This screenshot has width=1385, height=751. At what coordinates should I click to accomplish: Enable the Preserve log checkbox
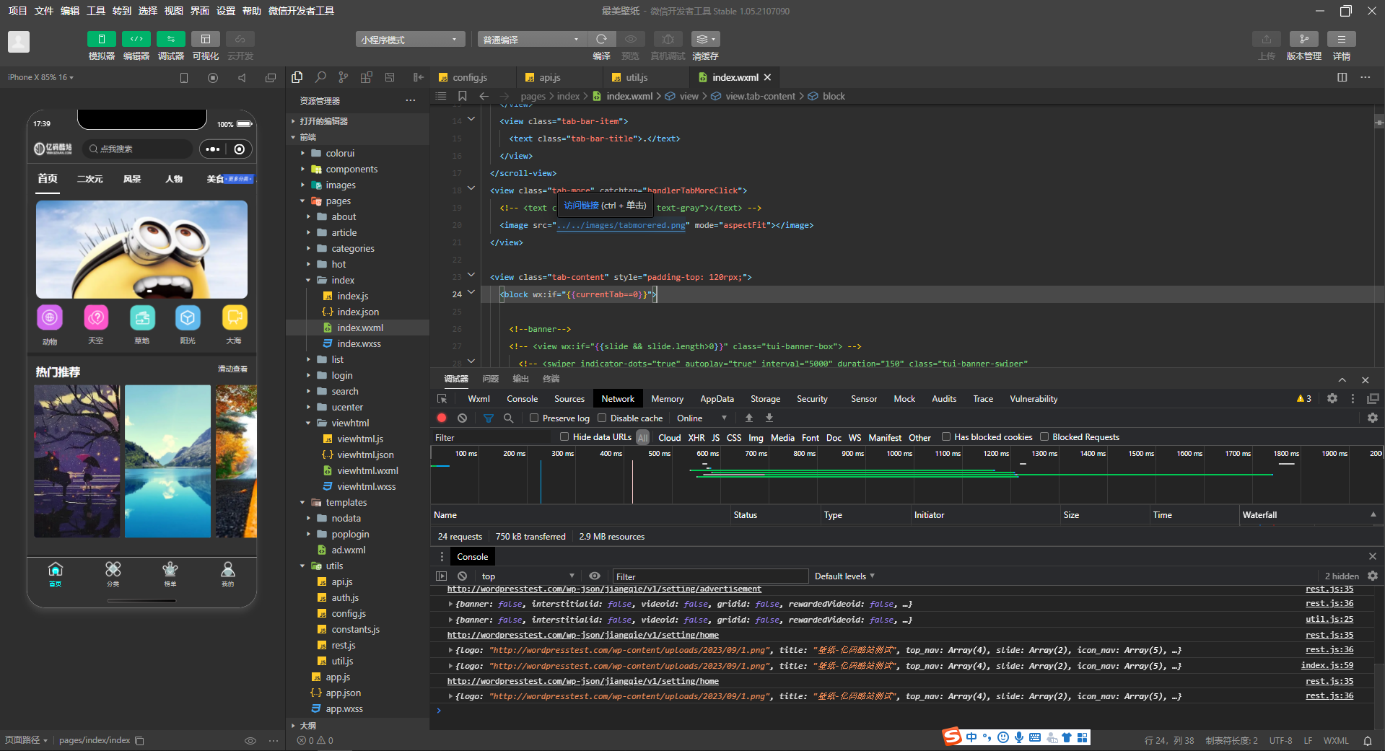(534, 418)
